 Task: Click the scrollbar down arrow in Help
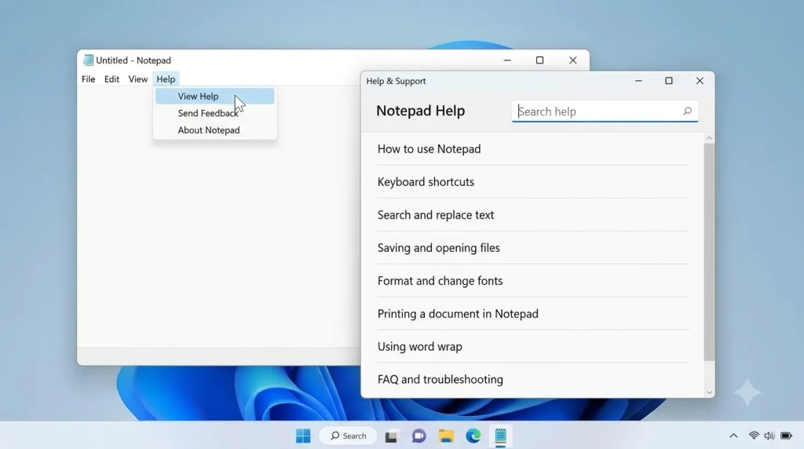(x=709, y=392)
